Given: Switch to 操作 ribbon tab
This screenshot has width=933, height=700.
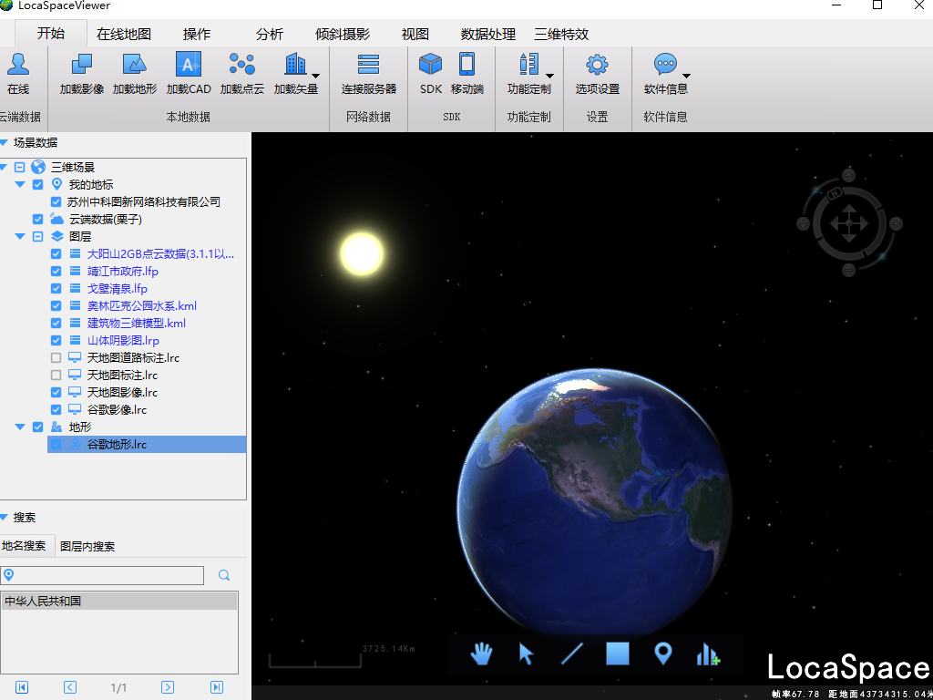Looking at the screenshot, I should (197, 35).
